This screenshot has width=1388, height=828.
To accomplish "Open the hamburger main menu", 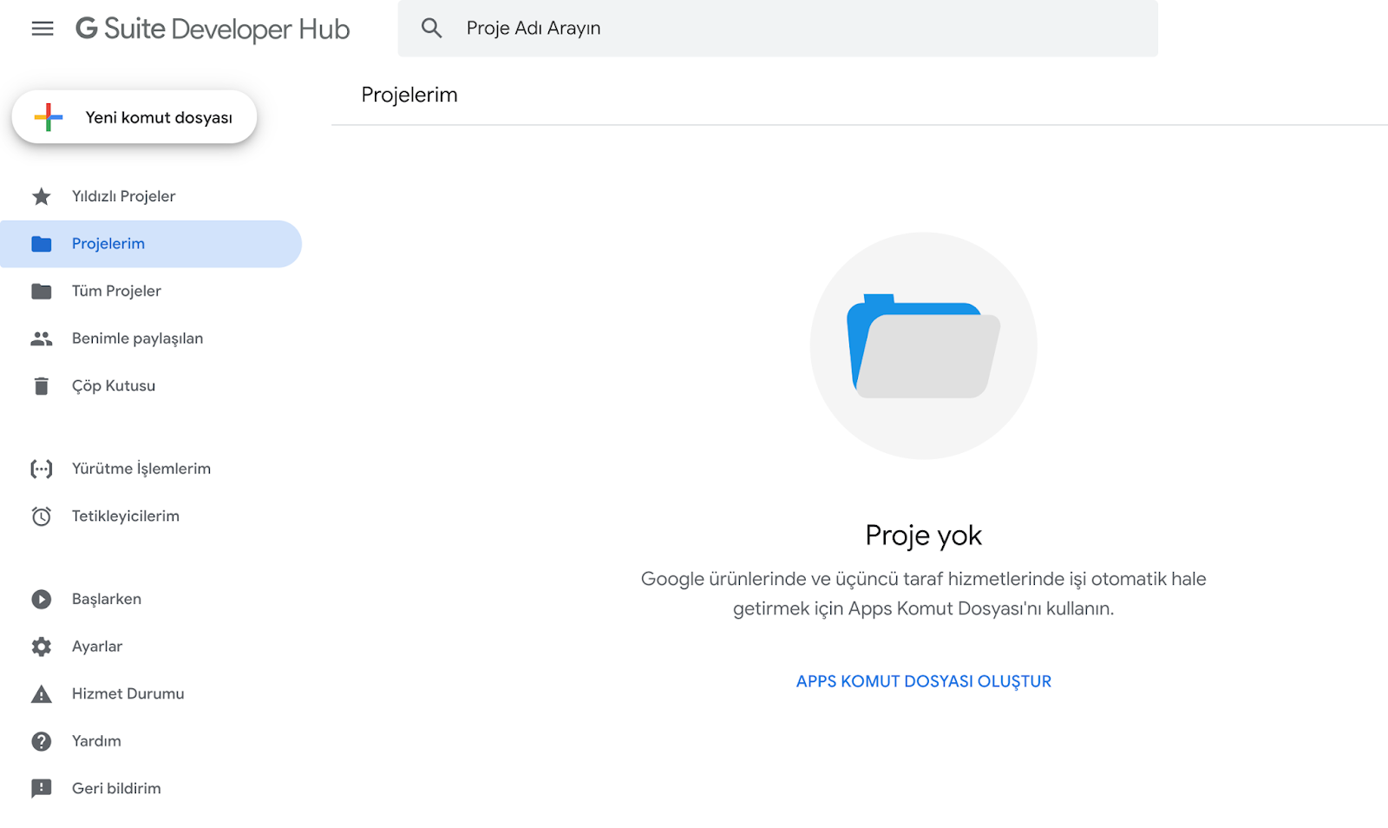I will pyautogui.click(x=42, y=29).
